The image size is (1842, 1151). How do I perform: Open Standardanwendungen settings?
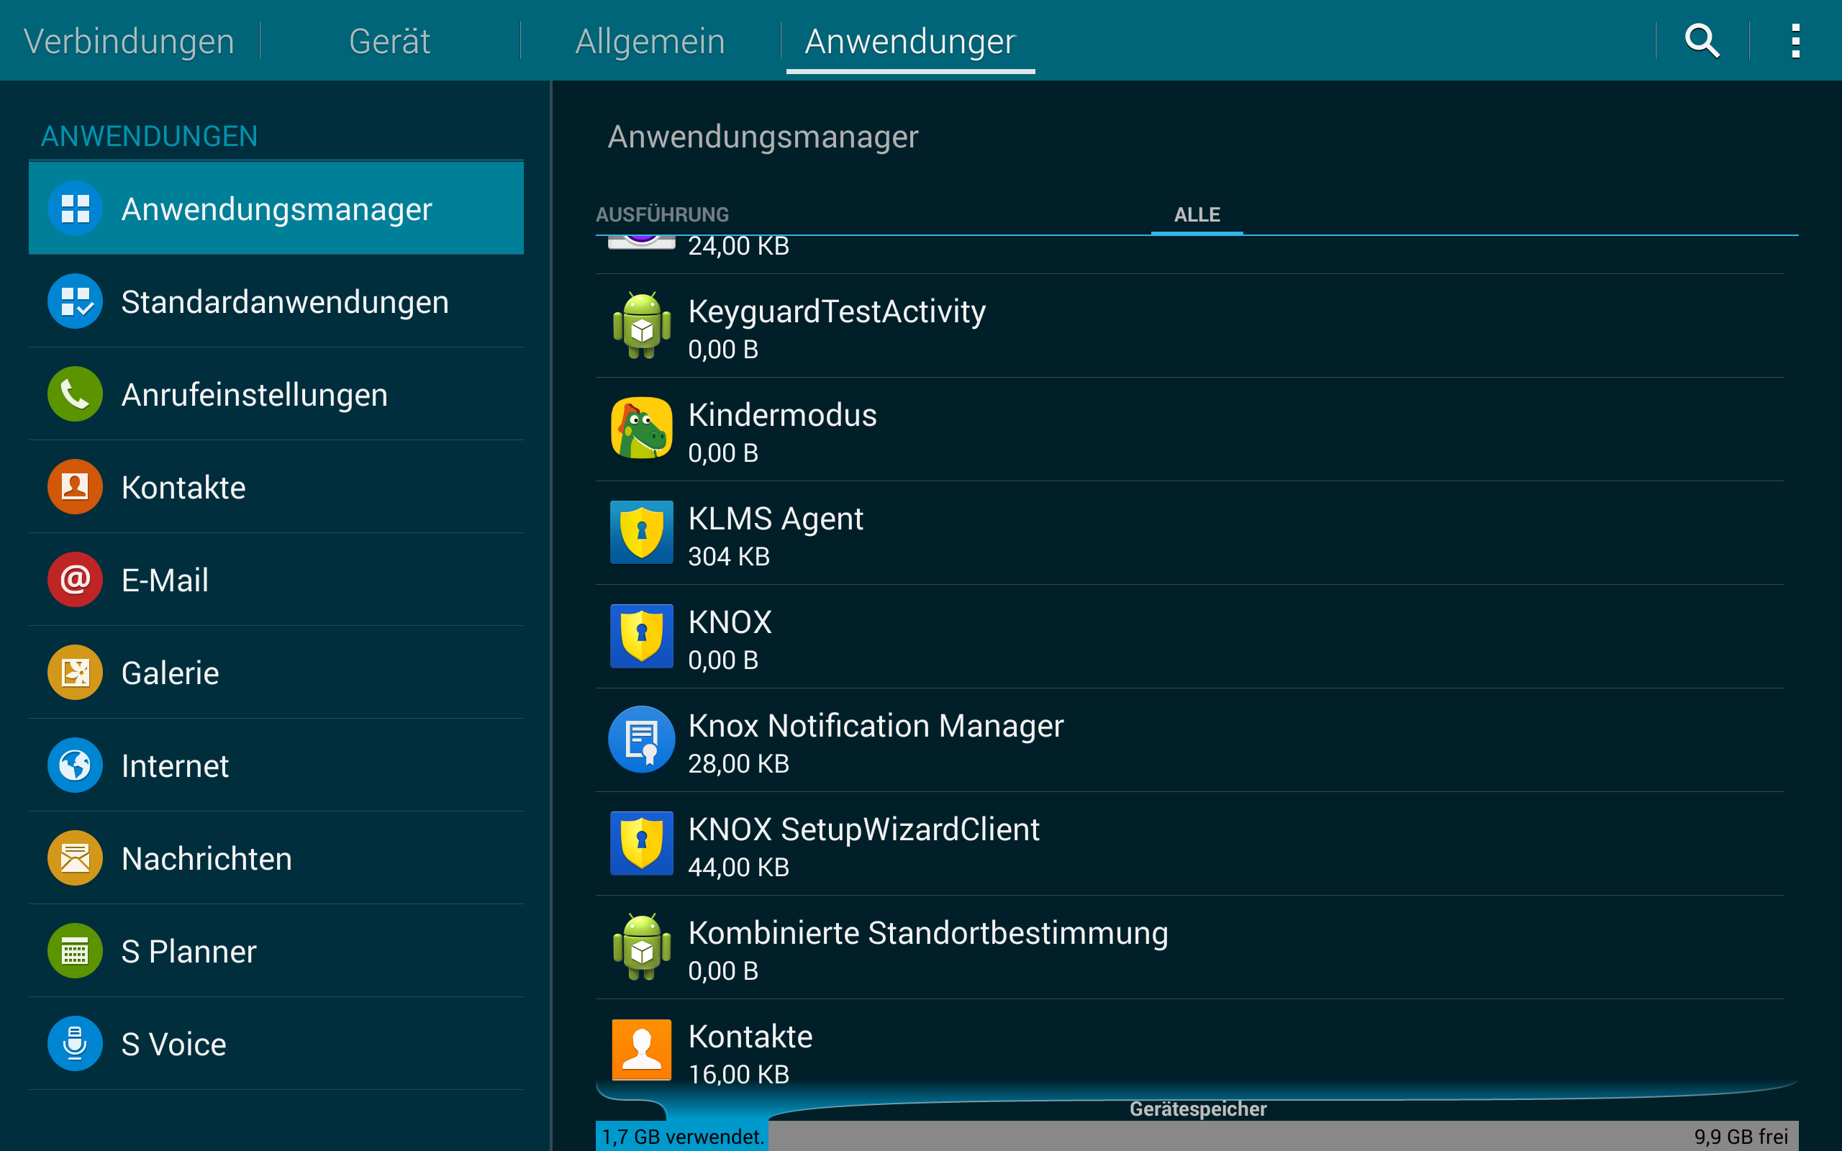click(276, 301)
